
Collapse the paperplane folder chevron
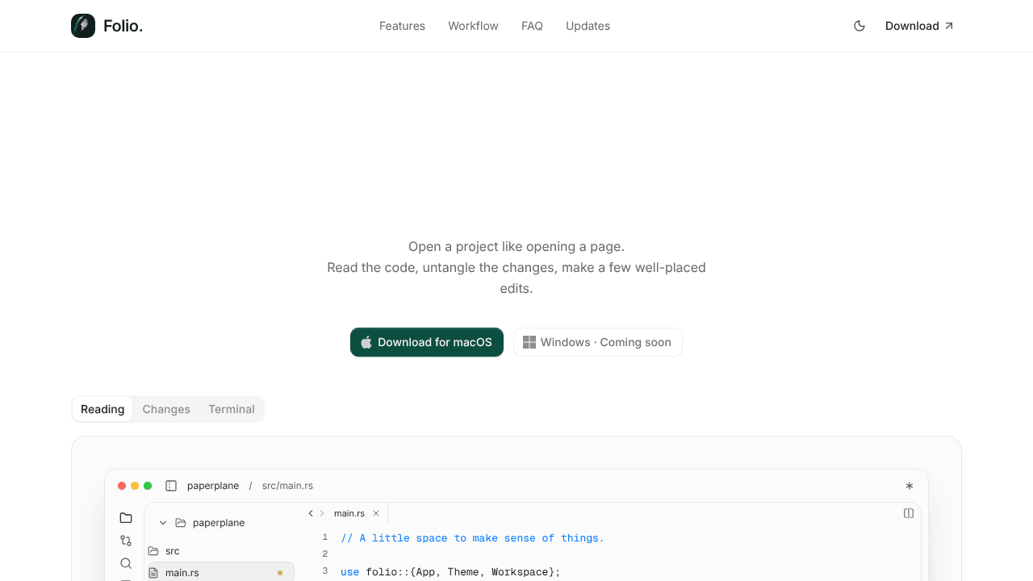point(163,523)
